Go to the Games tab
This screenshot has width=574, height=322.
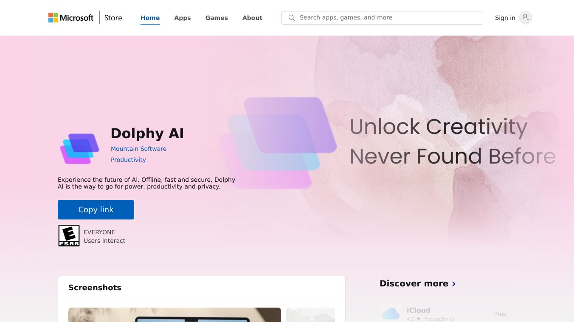pos(217,18)
